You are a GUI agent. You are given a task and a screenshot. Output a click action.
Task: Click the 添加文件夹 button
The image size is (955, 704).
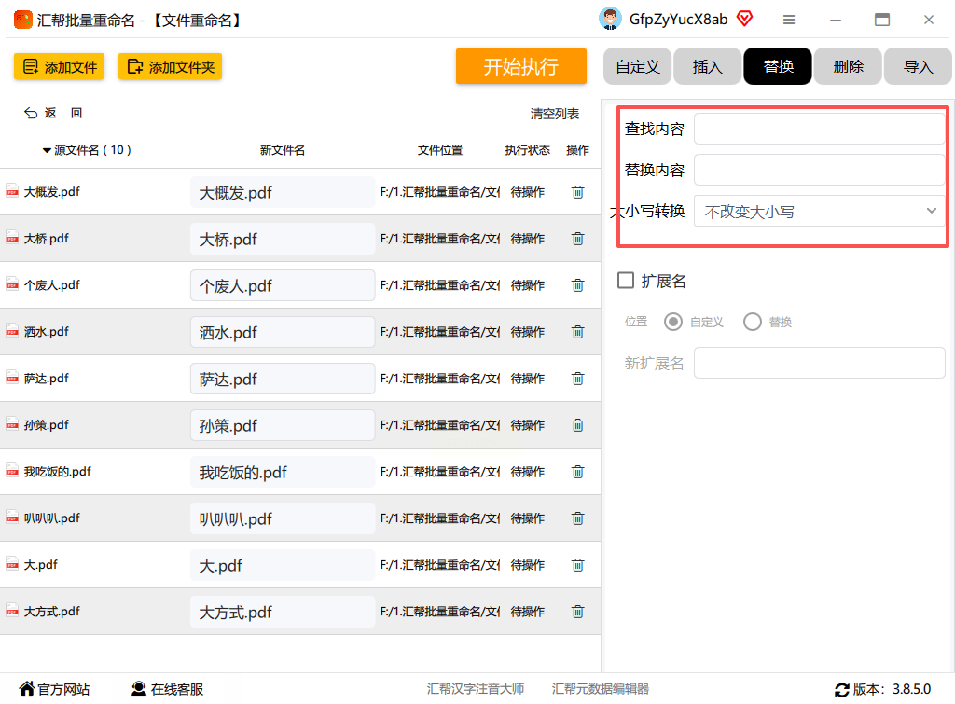point(170,67)
